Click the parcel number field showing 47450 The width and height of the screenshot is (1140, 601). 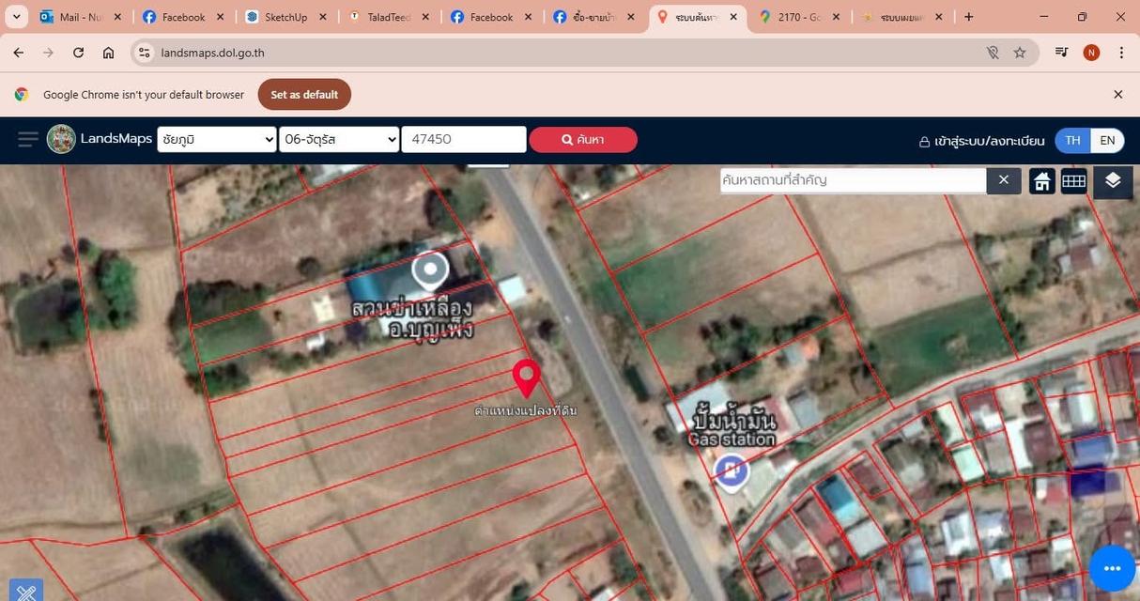(x=464, y=139)
